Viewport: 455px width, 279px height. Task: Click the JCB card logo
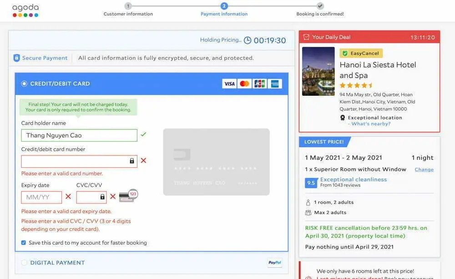point(259,84)
